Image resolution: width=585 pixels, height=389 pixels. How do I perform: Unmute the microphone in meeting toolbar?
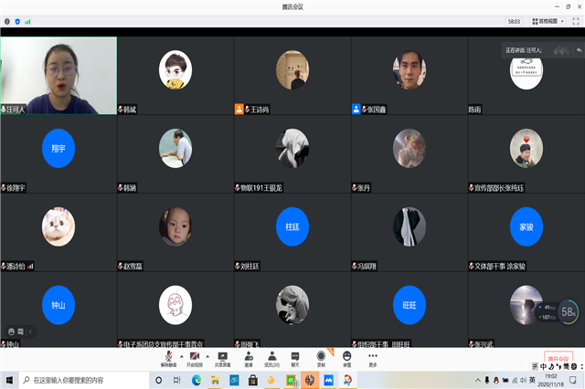click(x=167, y=356)
